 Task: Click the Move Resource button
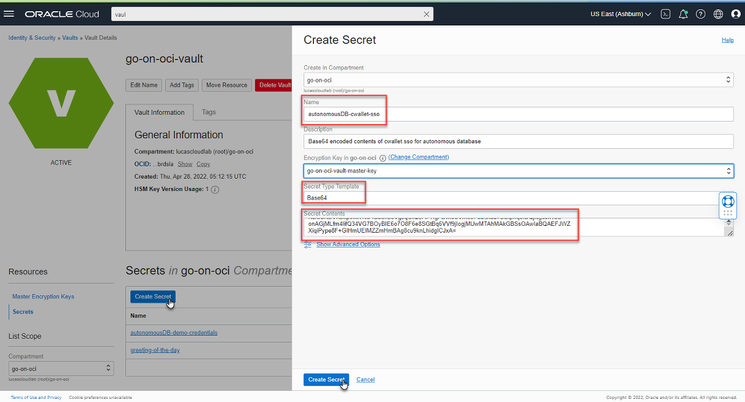(x=227, y=85)
